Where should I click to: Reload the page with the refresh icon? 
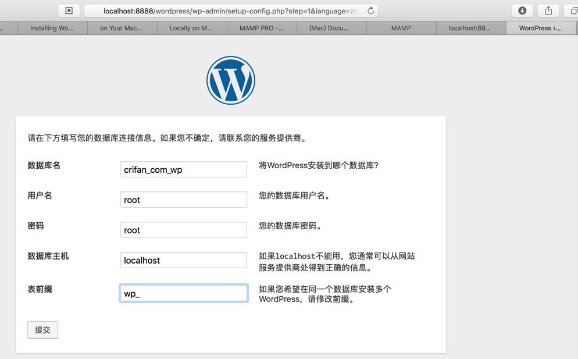click(x=370, y=10)
